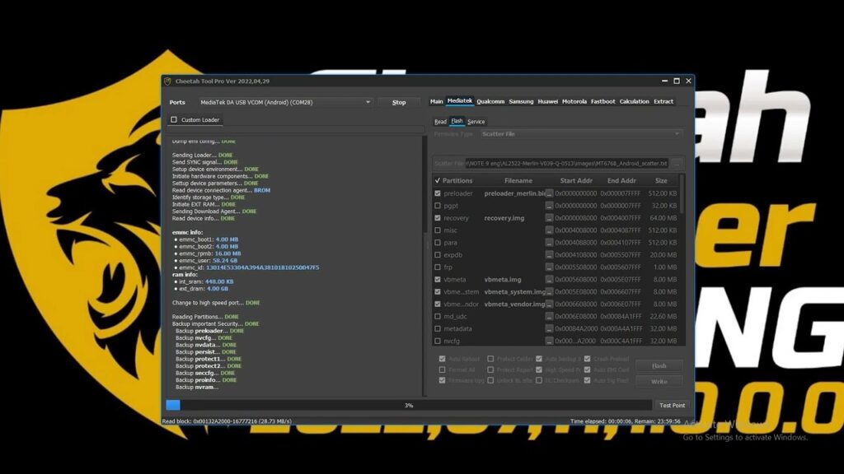Toggle the Format All checkbox
Screen dimensions: 844x474
point(443,369)
